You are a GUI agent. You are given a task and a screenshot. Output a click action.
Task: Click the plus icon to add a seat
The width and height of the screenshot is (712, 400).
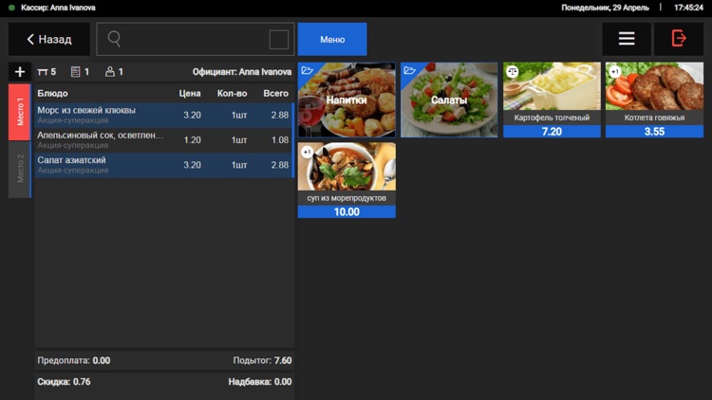(x=20, y=72)
